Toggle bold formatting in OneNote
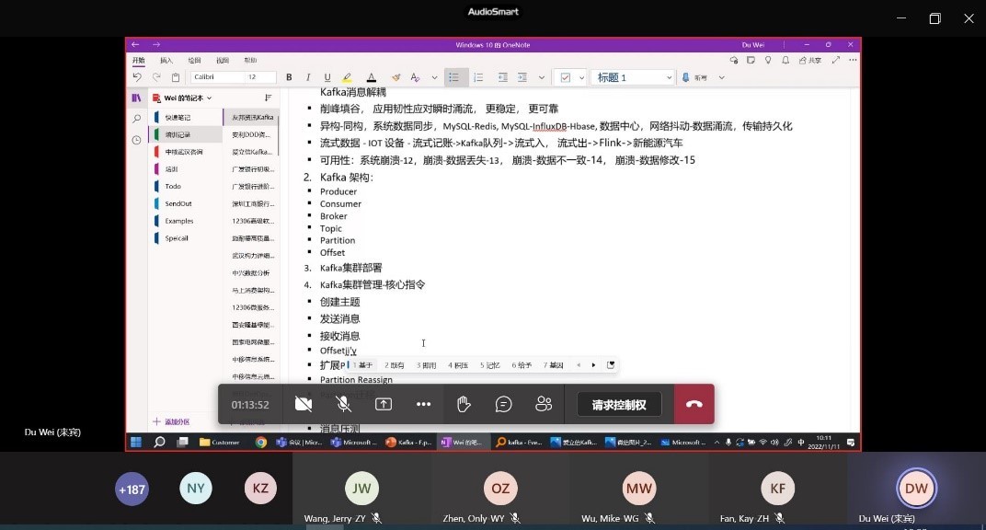This screenshot has height=530, width=986. click(289, 77)
